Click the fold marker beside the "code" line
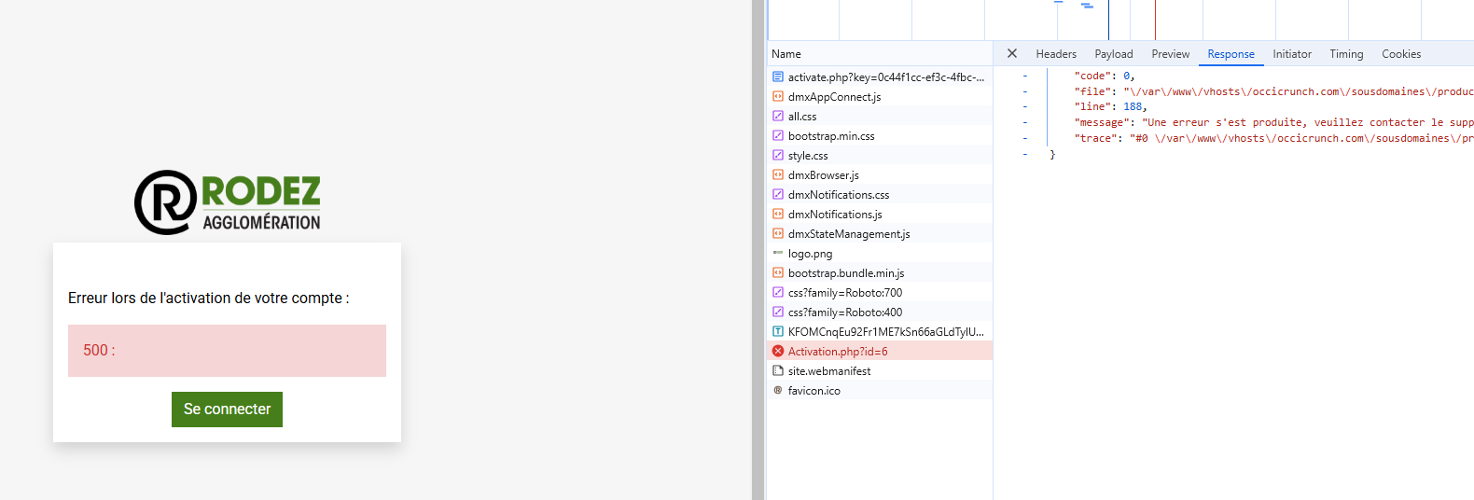 [1025, 76]
